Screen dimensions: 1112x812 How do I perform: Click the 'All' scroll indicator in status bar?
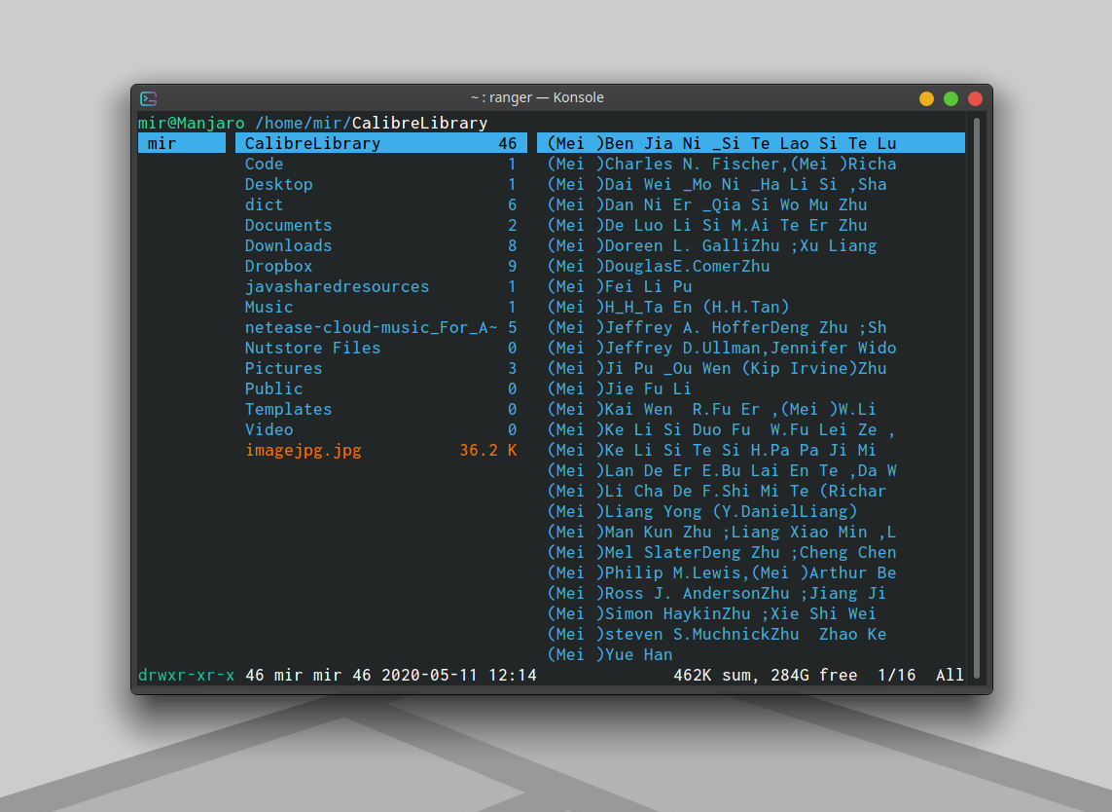(x=950, y=675)
